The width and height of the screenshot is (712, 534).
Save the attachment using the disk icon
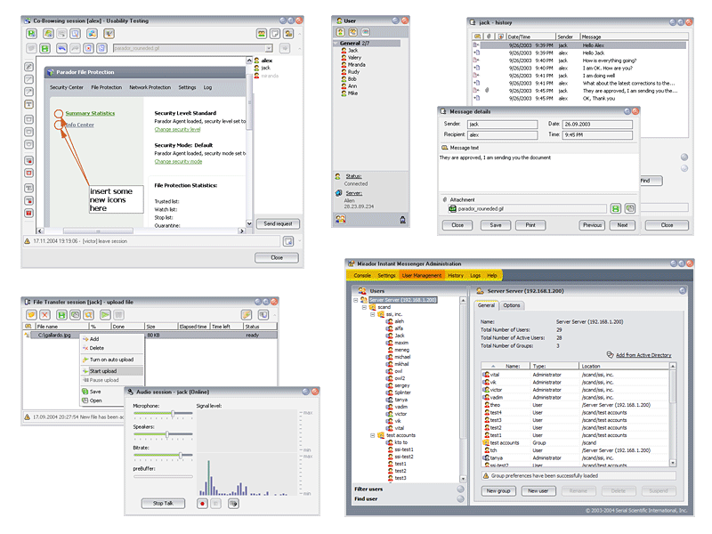pos(615,207)
